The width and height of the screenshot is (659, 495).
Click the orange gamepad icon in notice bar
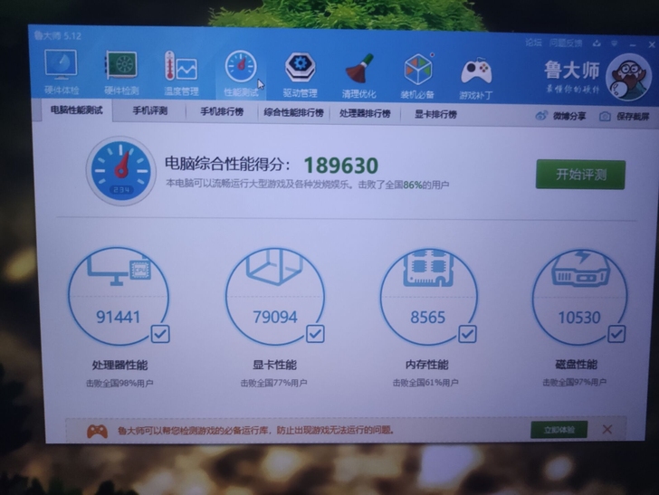[97, 431]
